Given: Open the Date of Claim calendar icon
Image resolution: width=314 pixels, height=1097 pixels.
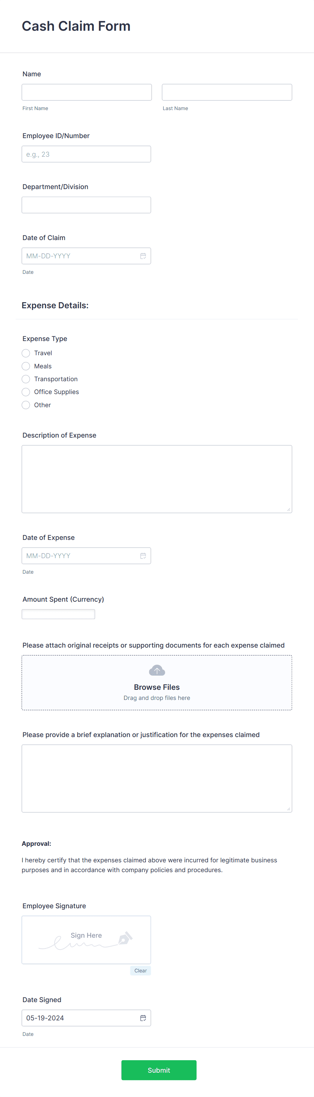Looking at the screenshot, I should point(143,256).
